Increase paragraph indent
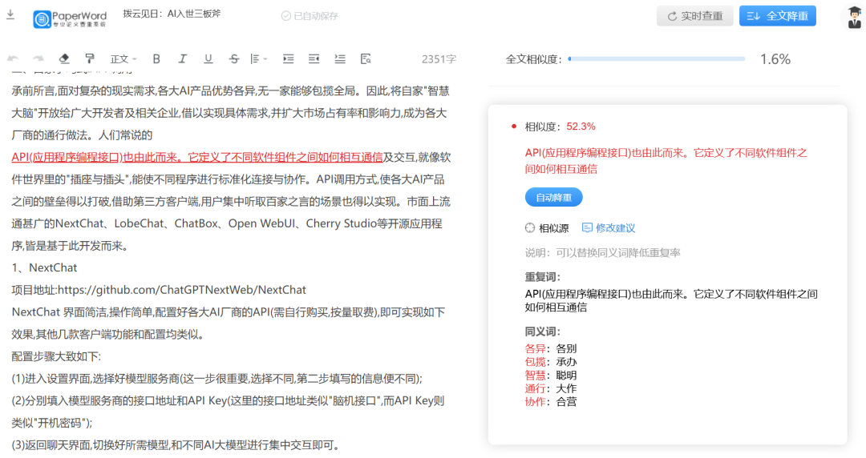 pyautogui.click(x=289, y=59)
